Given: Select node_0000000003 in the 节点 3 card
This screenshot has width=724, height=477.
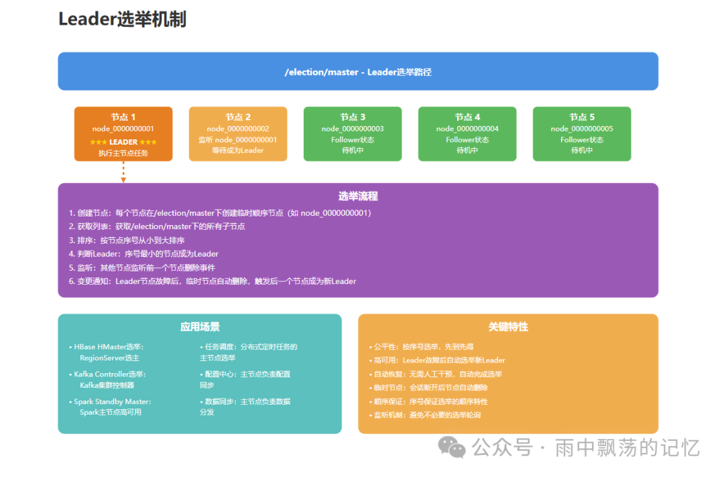Looking at the screenshot, I should point(353,127).
